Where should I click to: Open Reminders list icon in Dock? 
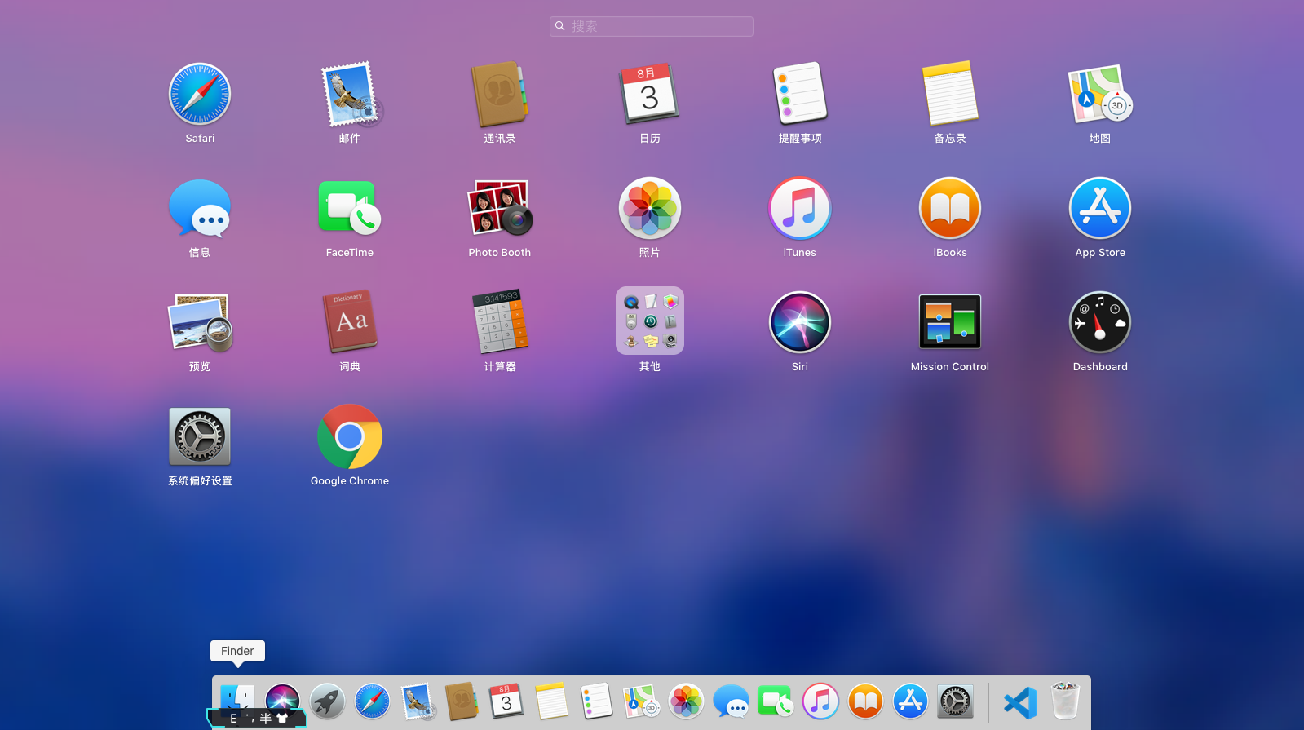596,701
